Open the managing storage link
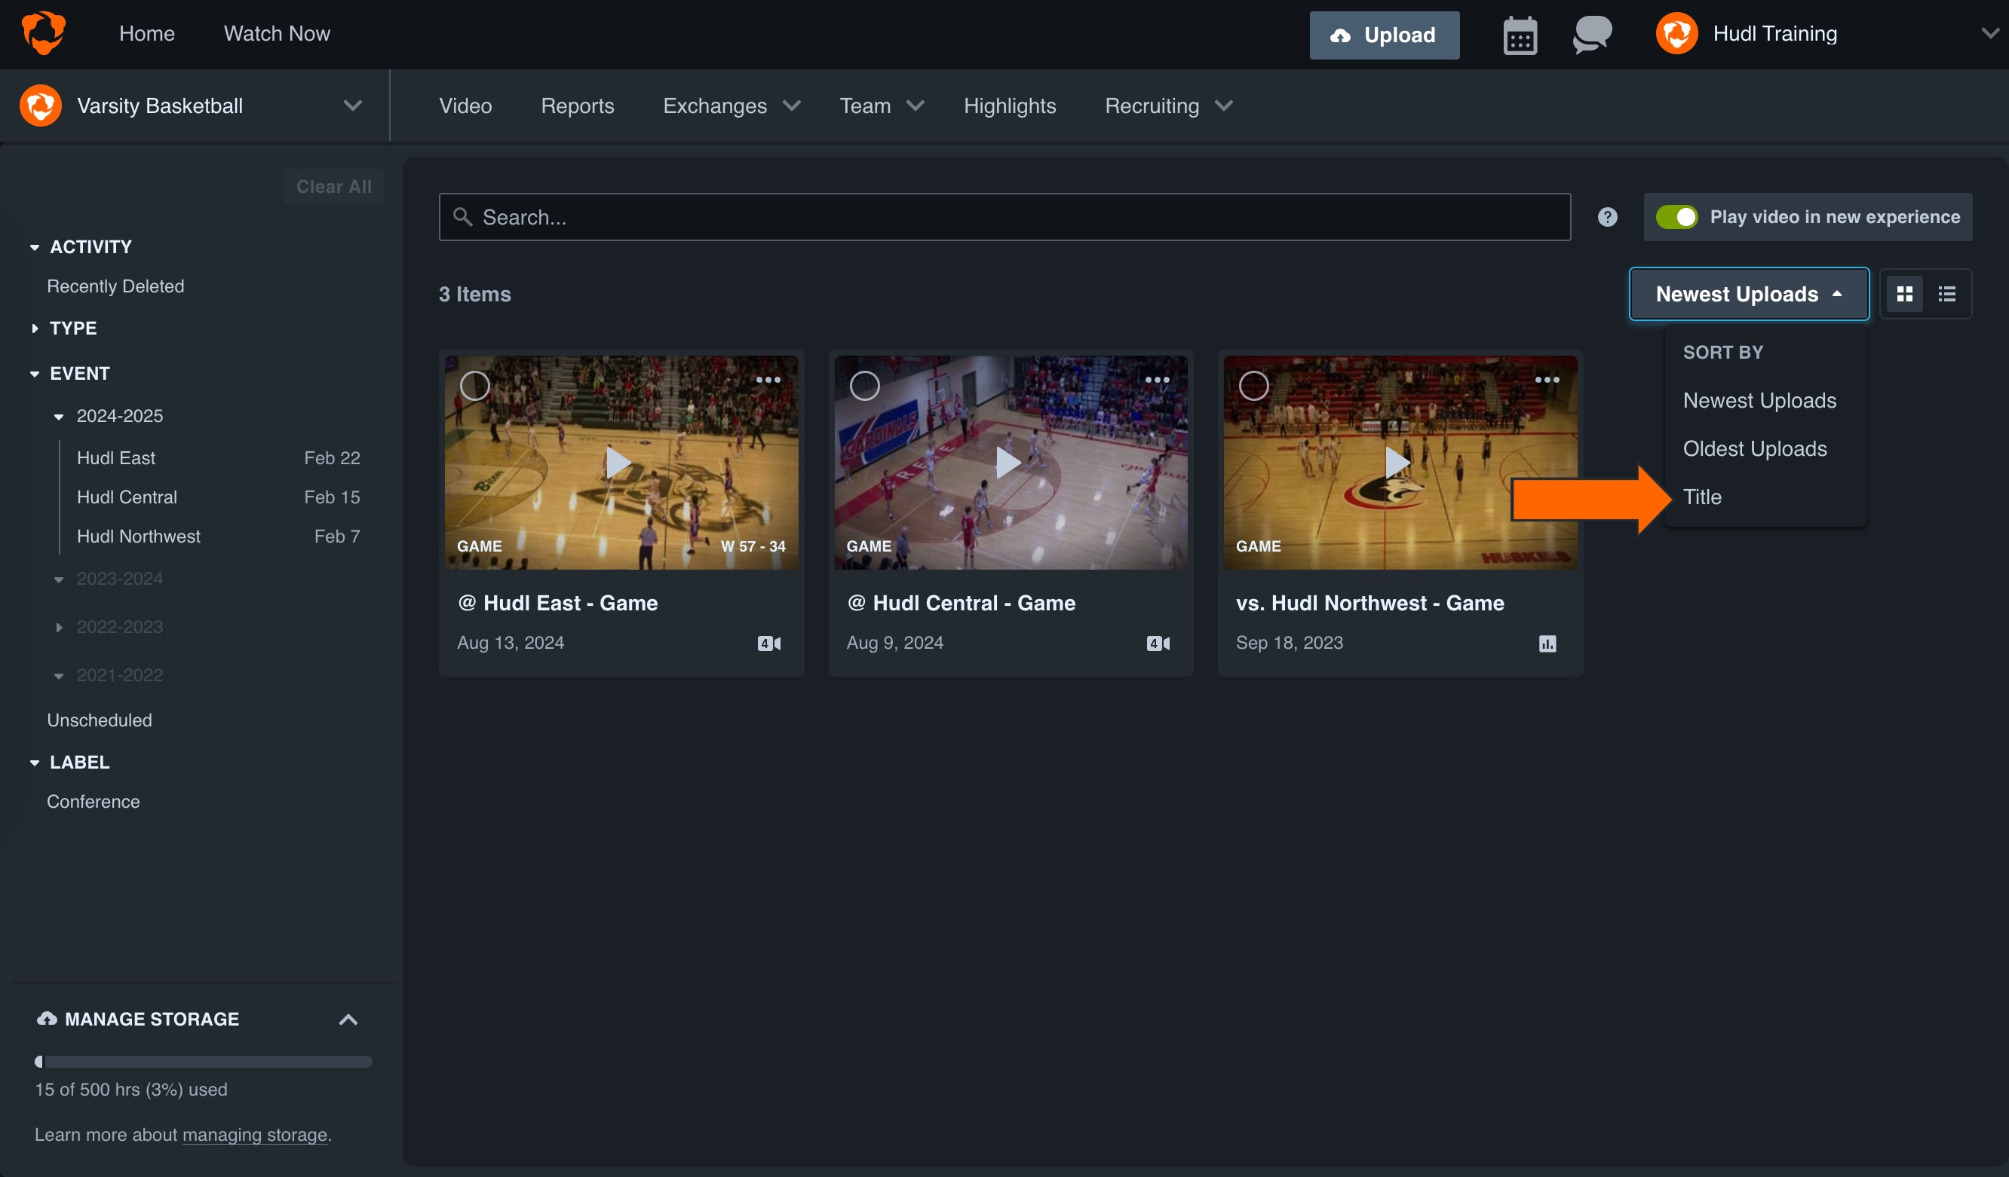The image size is (2009, 1177). [254, 1135]
